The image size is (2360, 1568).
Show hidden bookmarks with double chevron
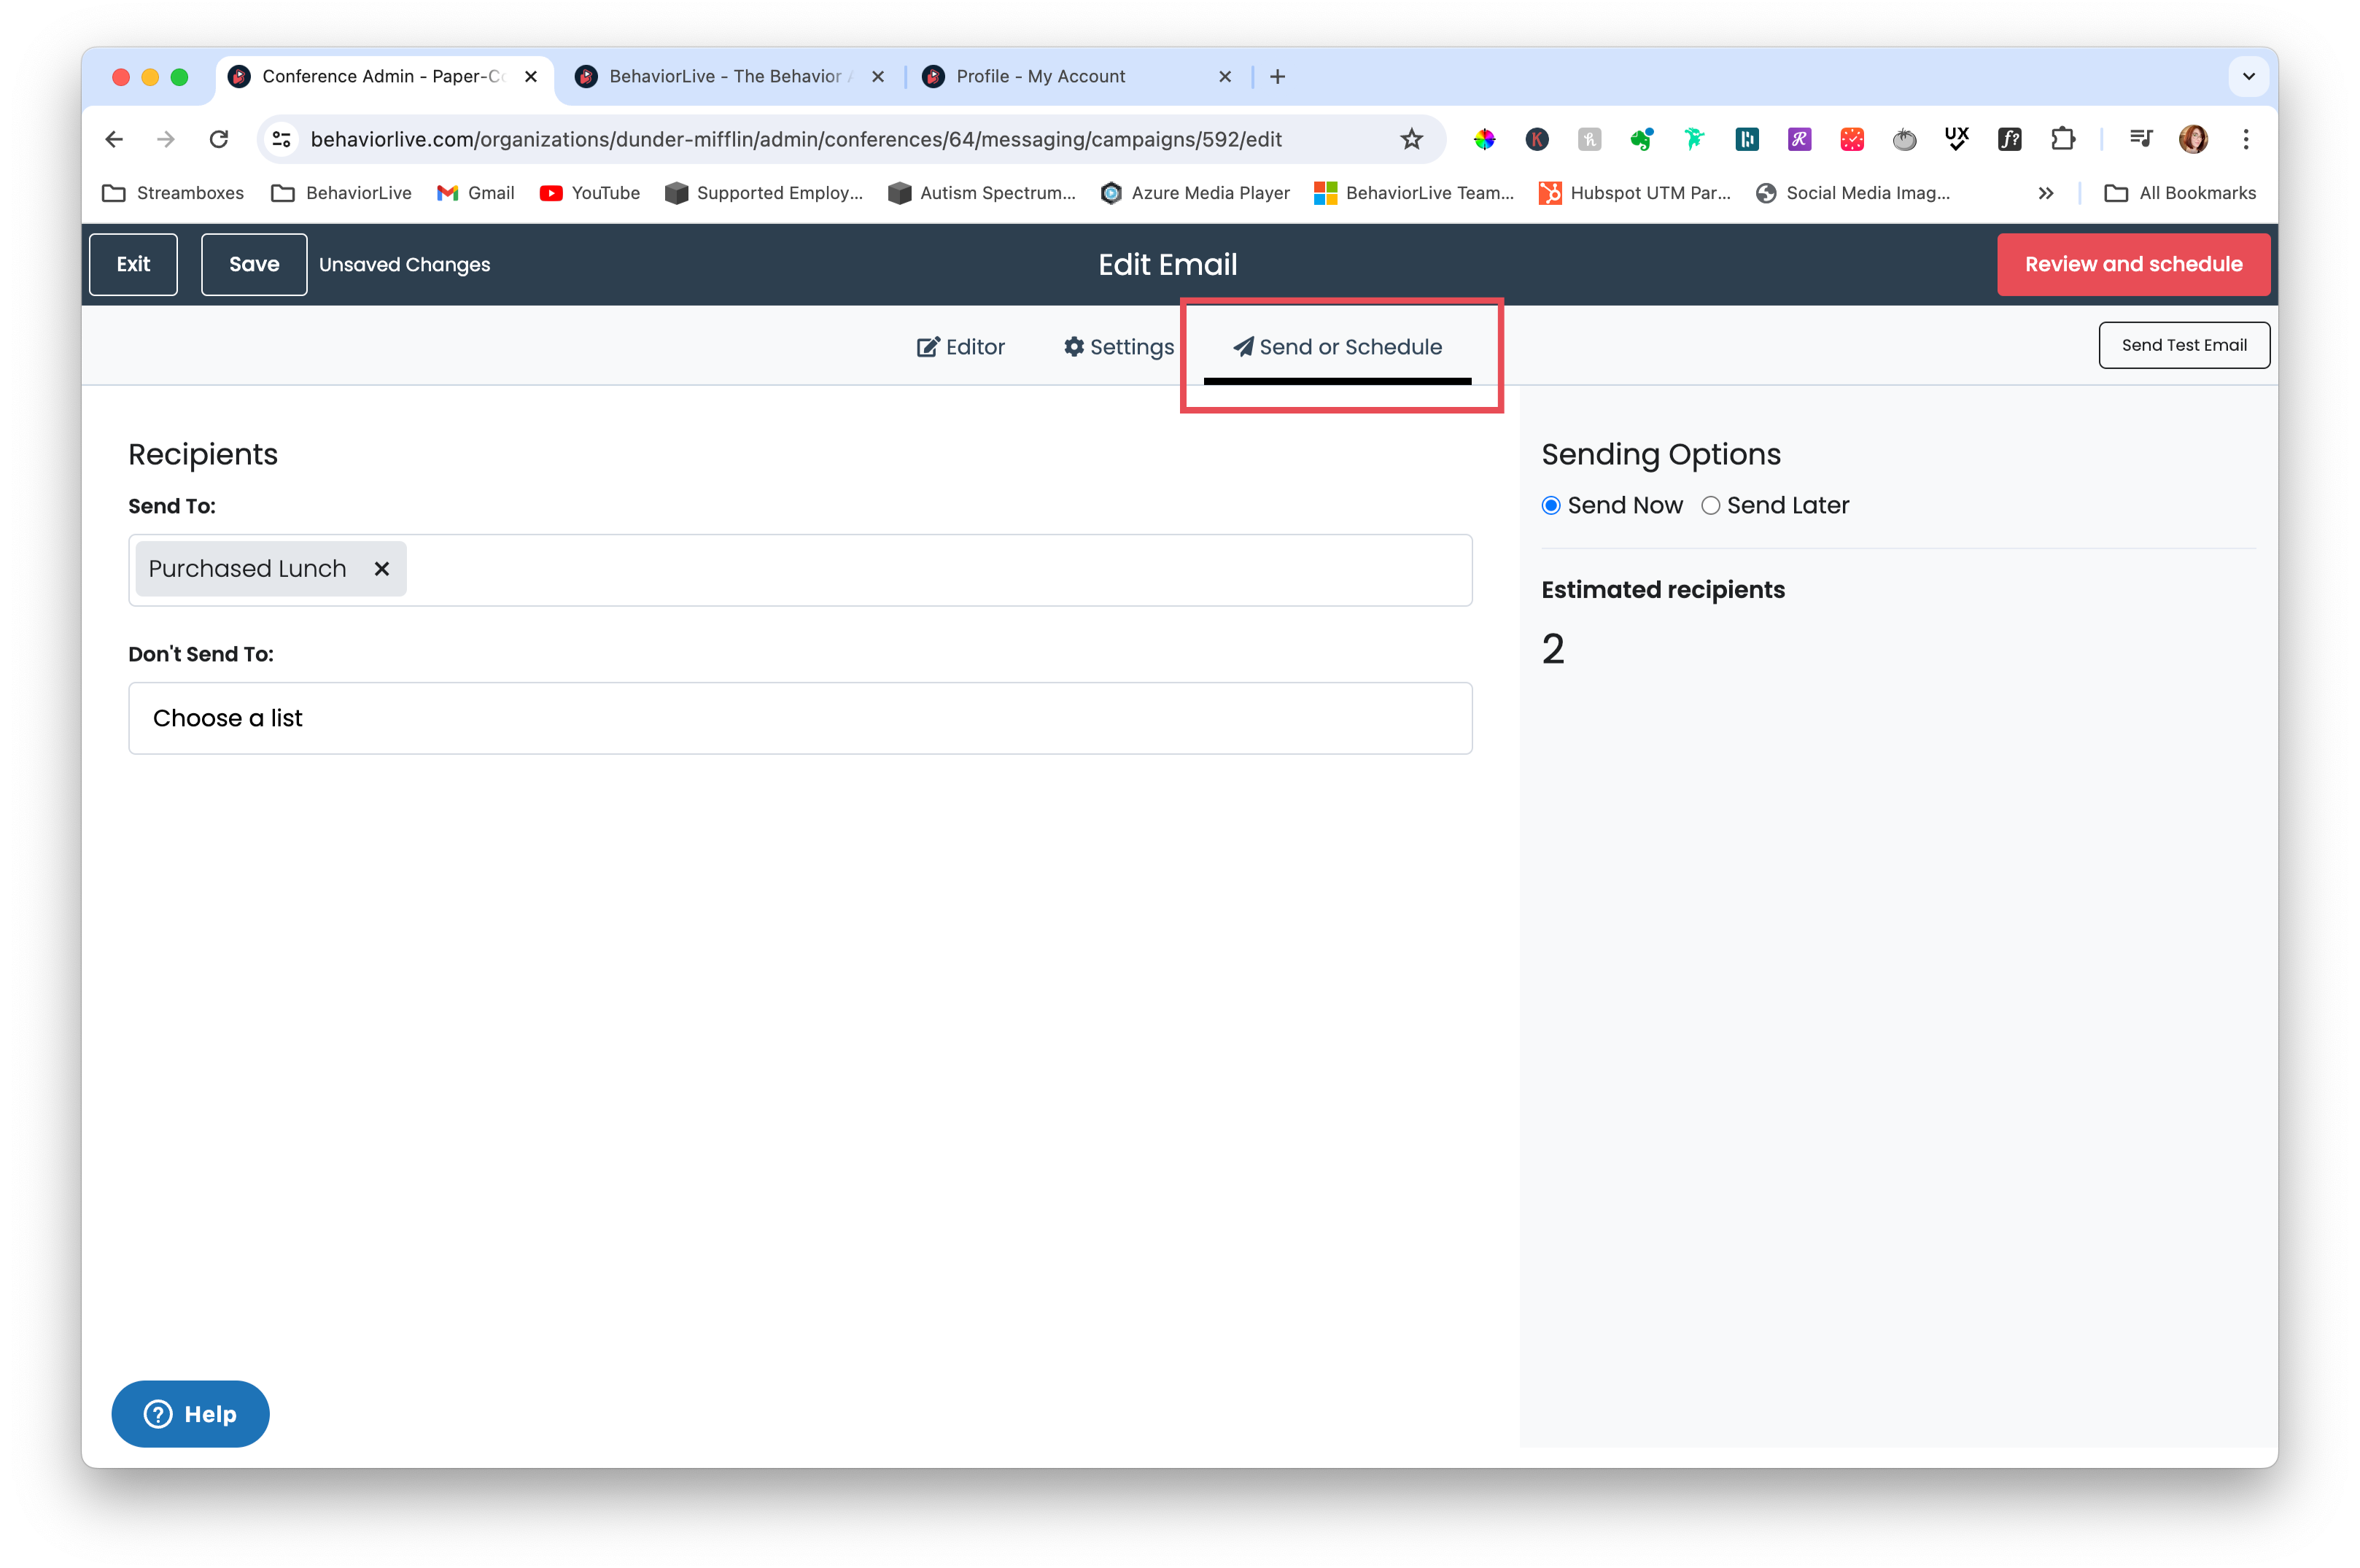coord(2046,193)
